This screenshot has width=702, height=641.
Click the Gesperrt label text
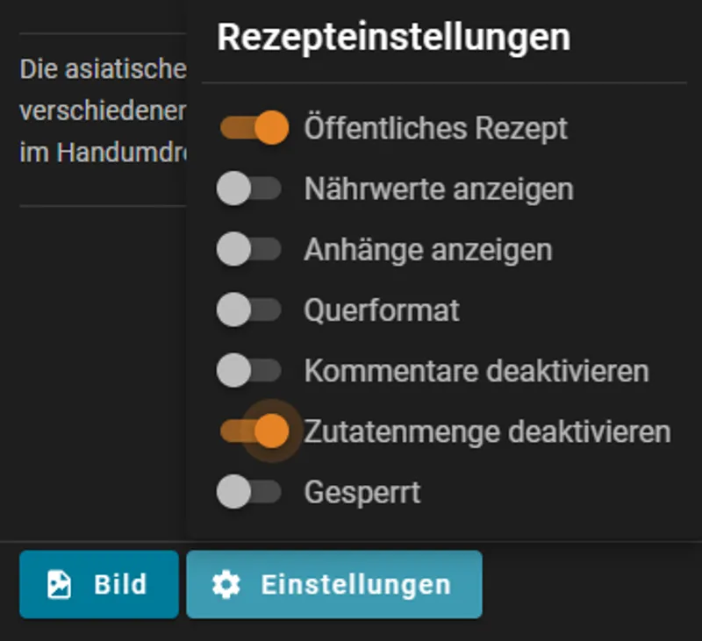[362, 492]
